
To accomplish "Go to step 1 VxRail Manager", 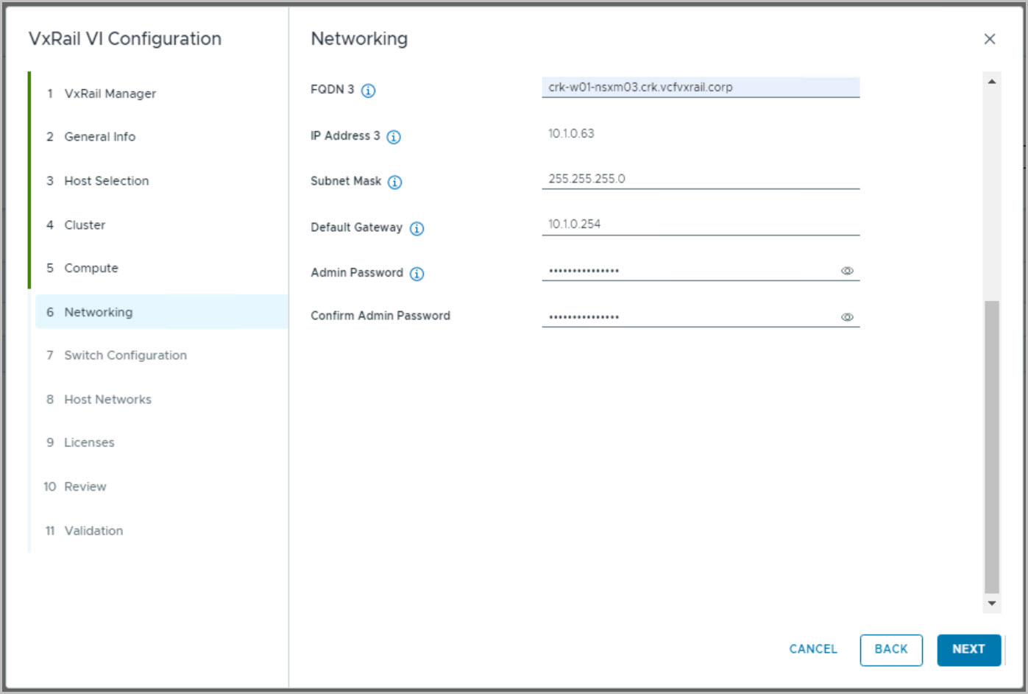I will [x=110, y=93].
